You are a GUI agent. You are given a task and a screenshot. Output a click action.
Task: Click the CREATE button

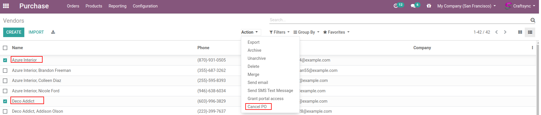[x=14, y=32]
